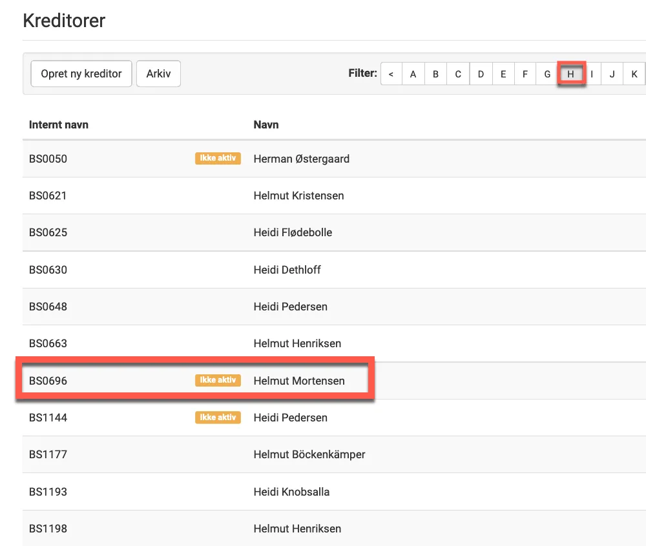
Task: Filter creditors by letter E
Action: 503,74
